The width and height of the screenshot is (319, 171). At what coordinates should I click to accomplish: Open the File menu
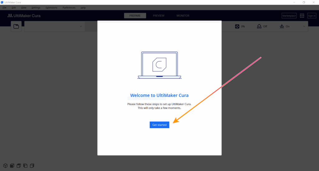4,7
